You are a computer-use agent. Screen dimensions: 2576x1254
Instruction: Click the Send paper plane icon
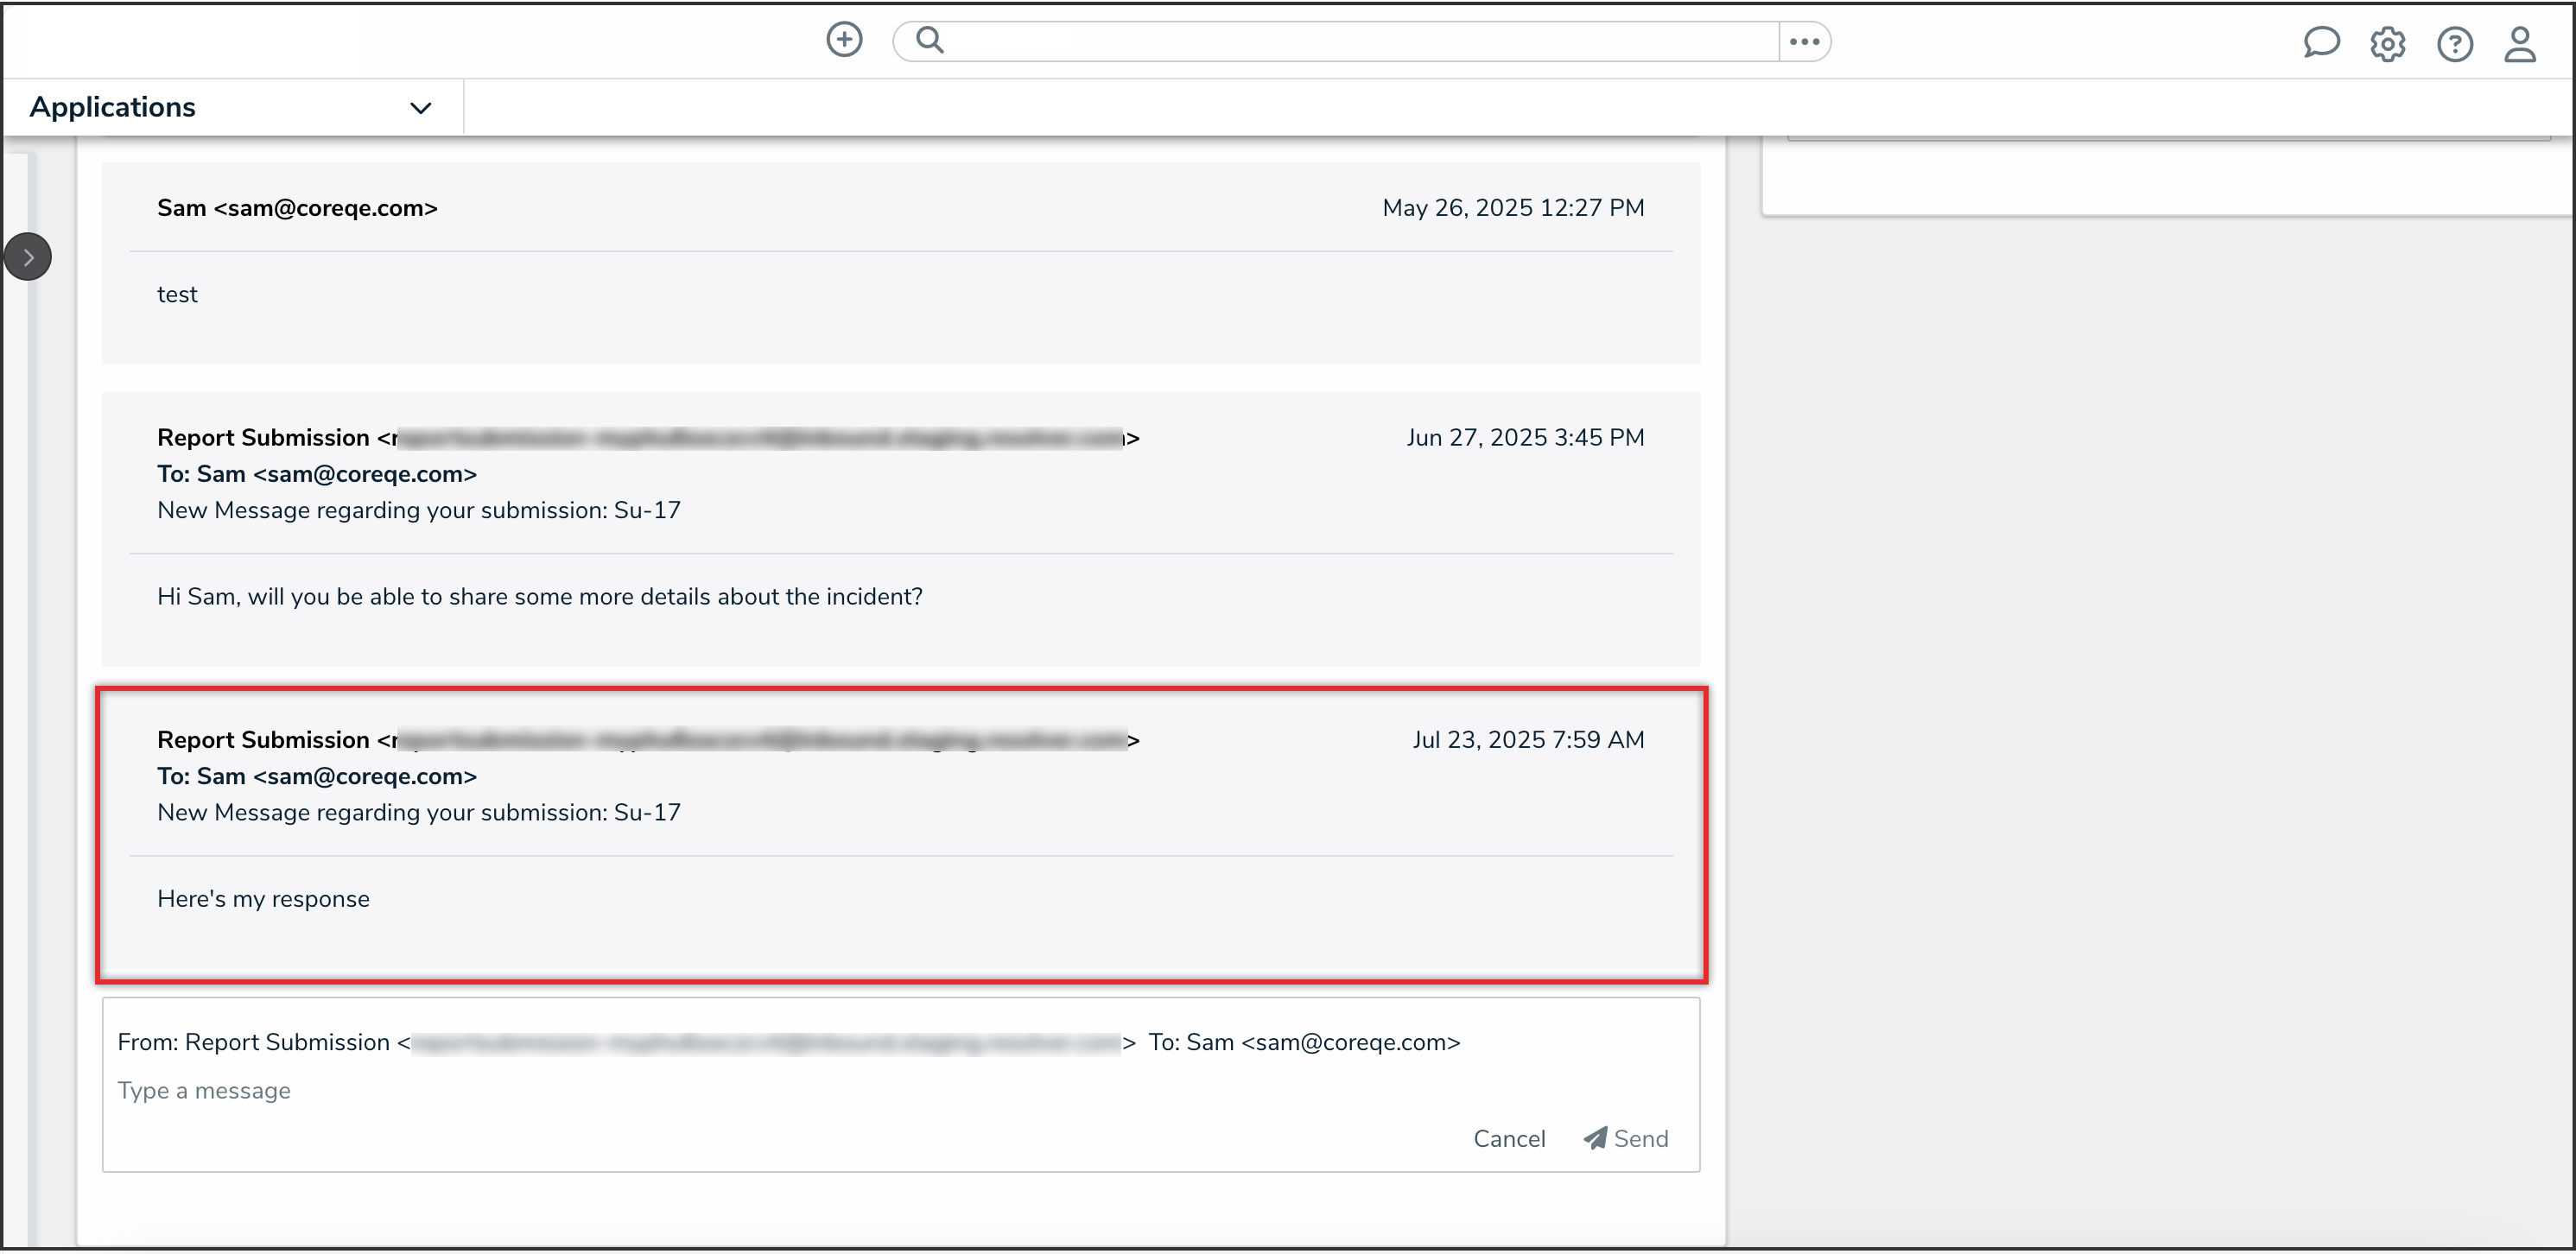[1594, 1138]
